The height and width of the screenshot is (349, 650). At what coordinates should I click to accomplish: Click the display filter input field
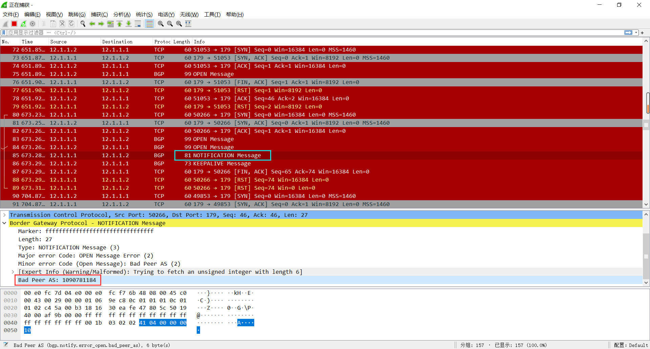315,33
